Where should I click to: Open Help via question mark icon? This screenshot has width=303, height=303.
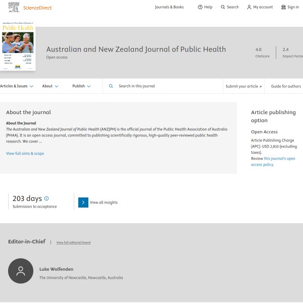(200, 7)
